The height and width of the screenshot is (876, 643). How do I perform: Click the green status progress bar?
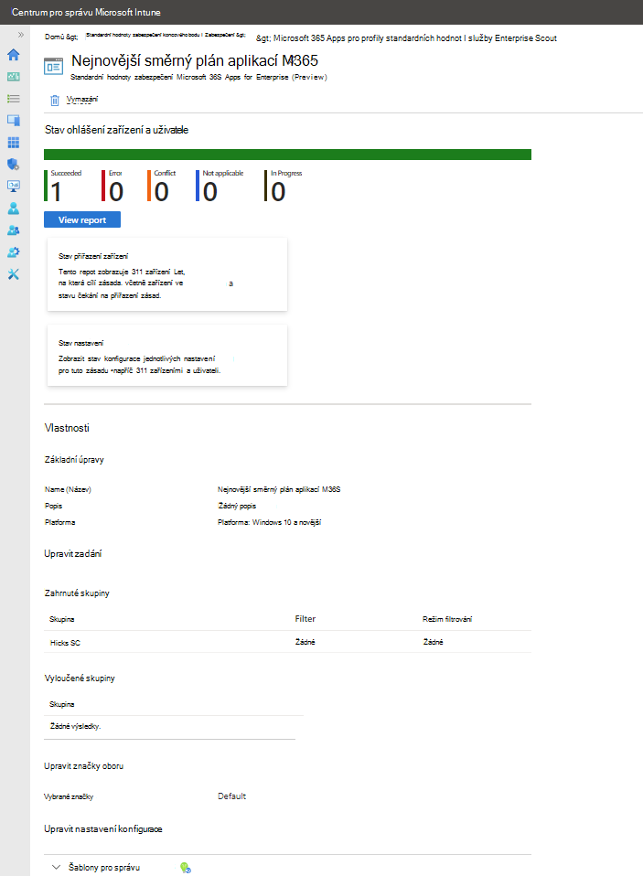click(x=288, y=155)
